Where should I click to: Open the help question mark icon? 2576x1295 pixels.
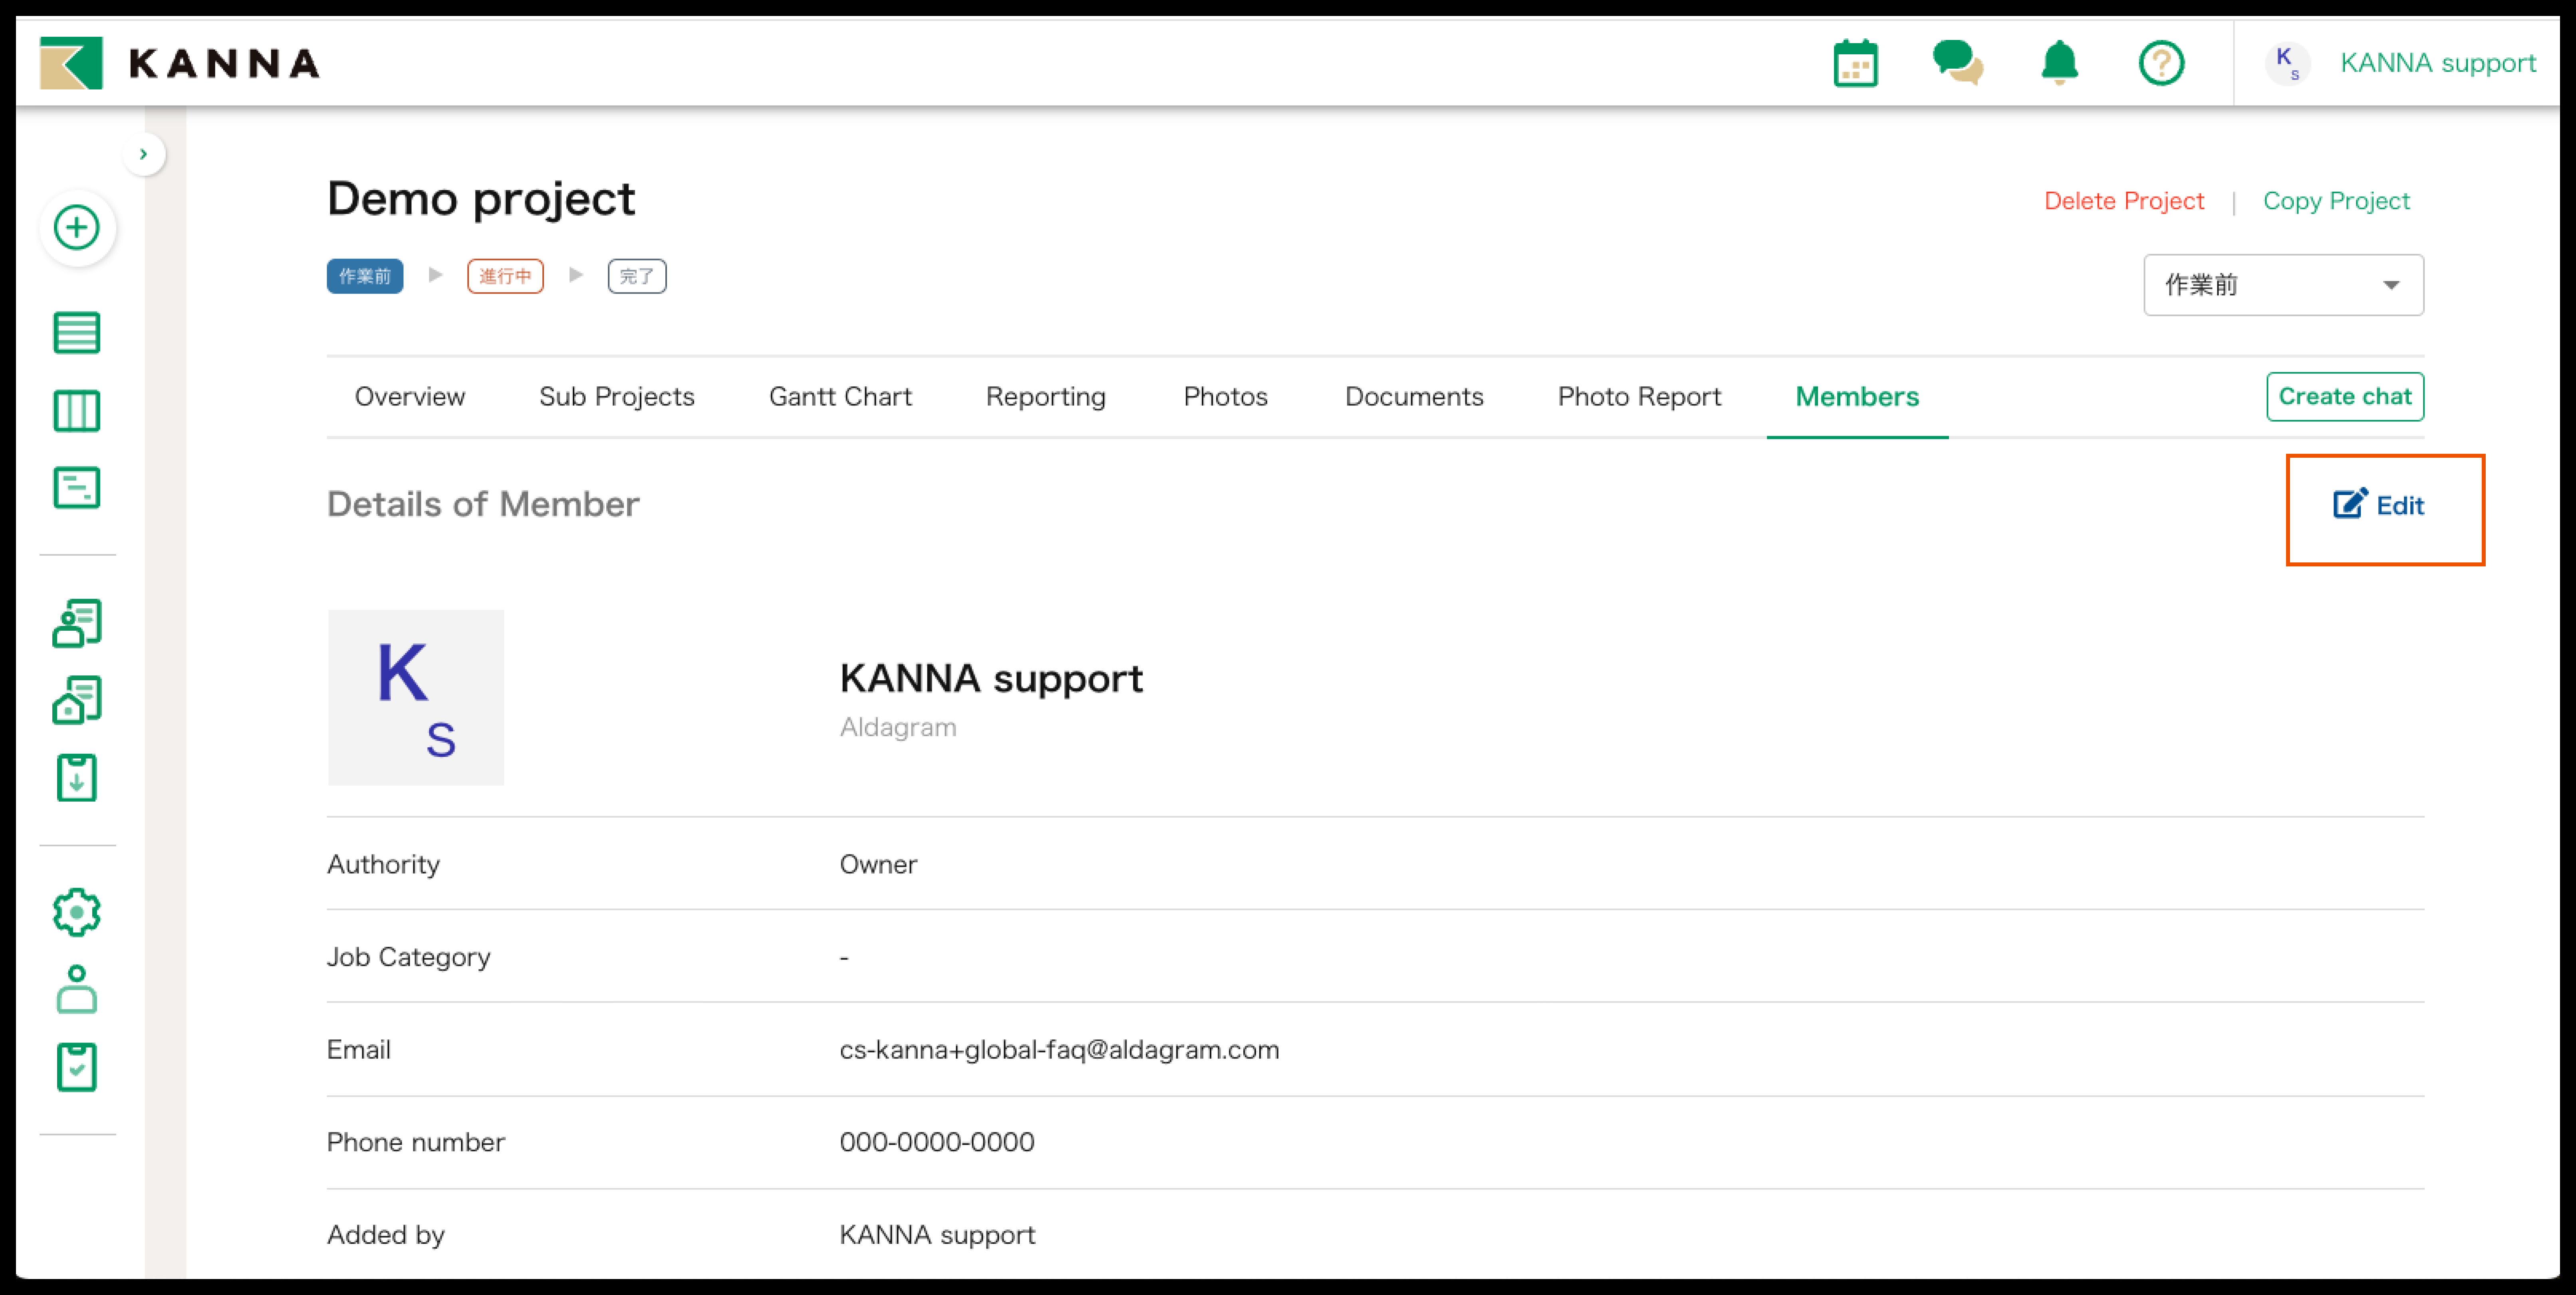(2161, 63)
